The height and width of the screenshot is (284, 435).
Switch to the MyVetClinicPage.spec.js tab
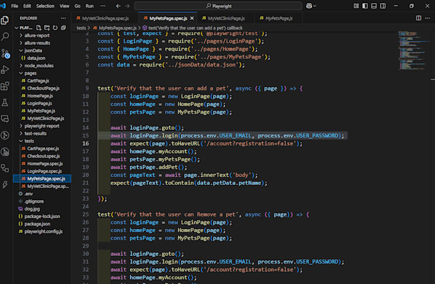coord(106,19)
